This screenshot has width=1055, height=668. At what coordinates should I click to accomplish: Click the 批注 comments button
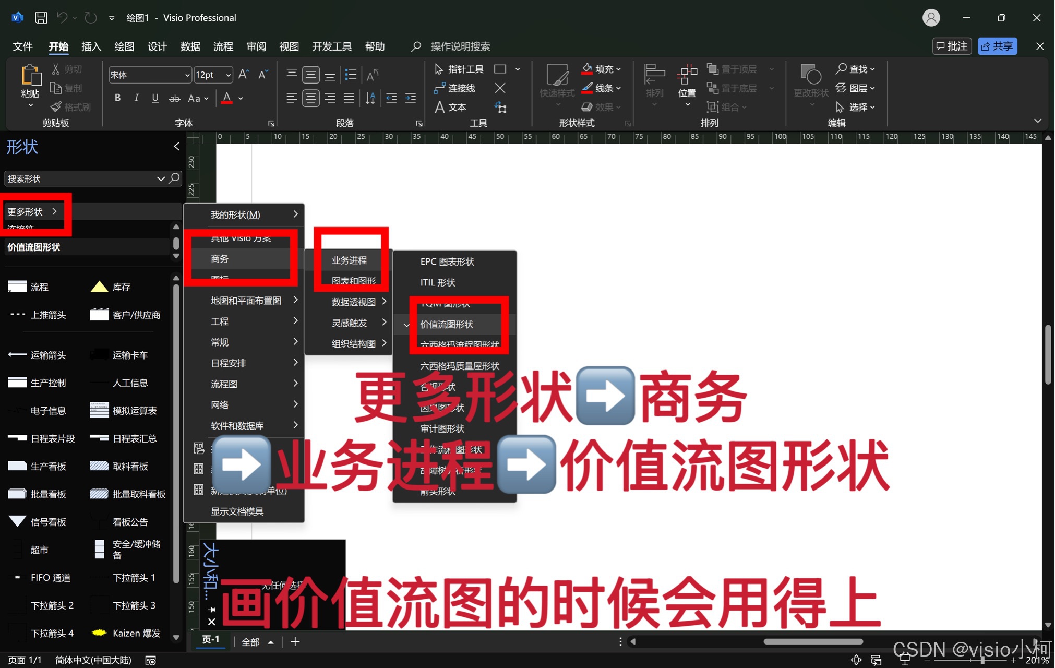point(952,46)
